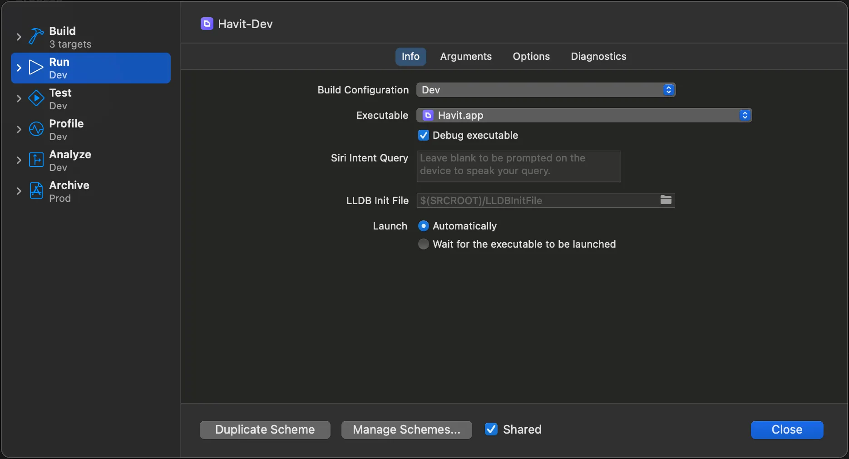The width and height of the screenshot is (849, 459).
Task: Click the Havit-Dev scheme icon in header
Action: pos(207,24)
